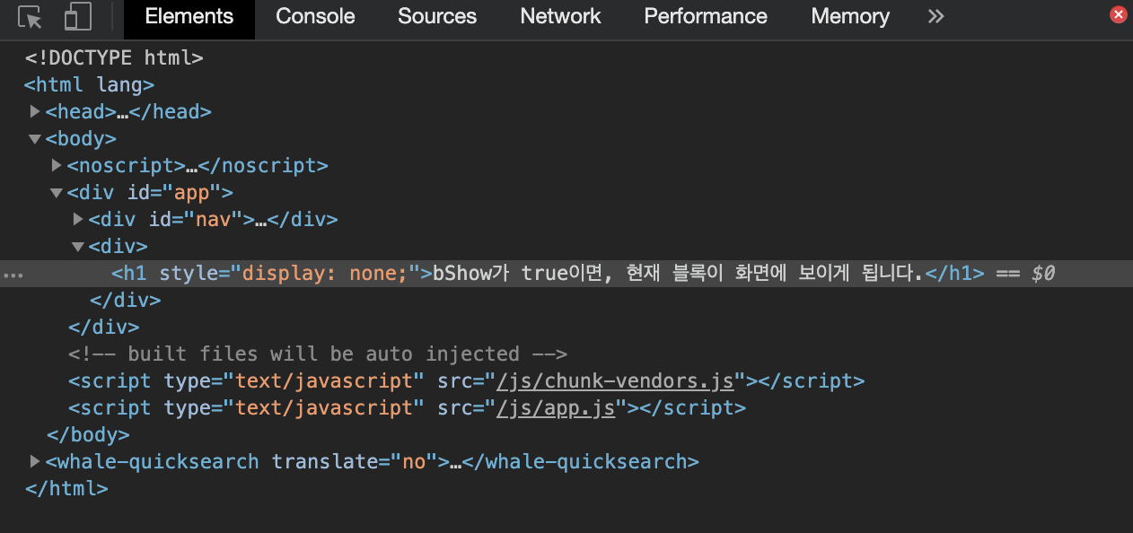Switch to the Network tab

click(x=560, y=16)
